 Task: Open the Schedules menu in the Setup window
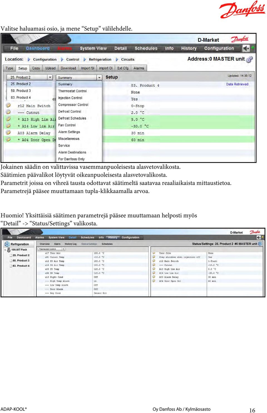coord(146,48)
